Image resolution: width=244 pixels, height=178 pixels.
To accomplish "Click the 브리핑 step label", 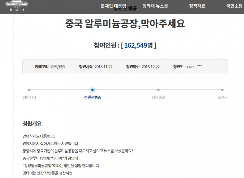I will point(222,97).
